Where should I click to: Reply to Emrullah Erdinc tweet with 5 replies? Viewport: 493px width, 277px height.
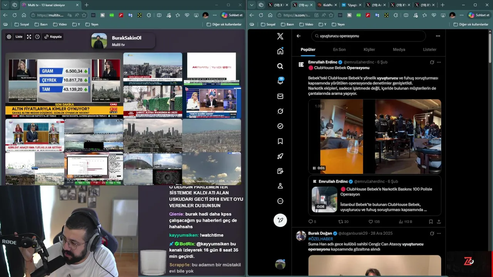[x=312, y=222]
